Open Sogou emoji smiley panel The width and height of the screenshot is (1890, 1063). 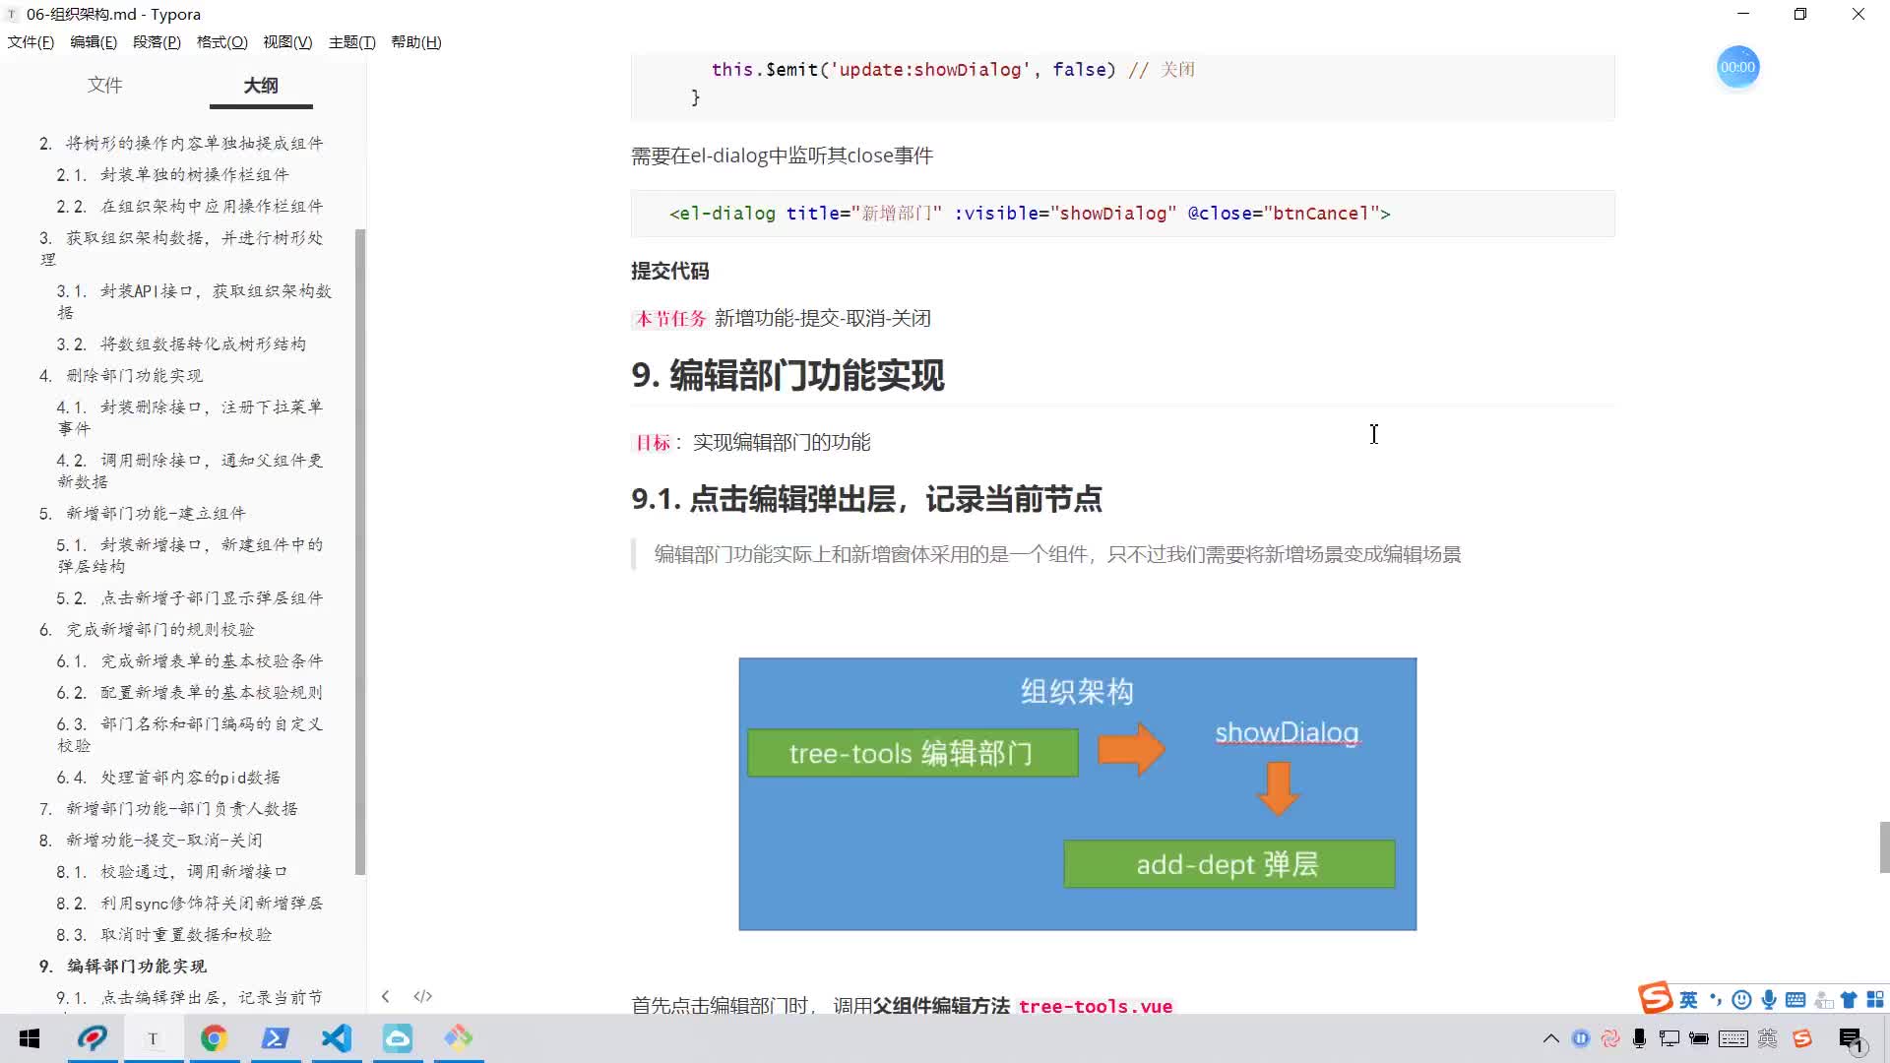coord(1741,1000)
